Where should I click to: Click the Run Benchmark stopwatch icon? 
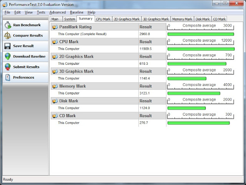pos(8,25)
